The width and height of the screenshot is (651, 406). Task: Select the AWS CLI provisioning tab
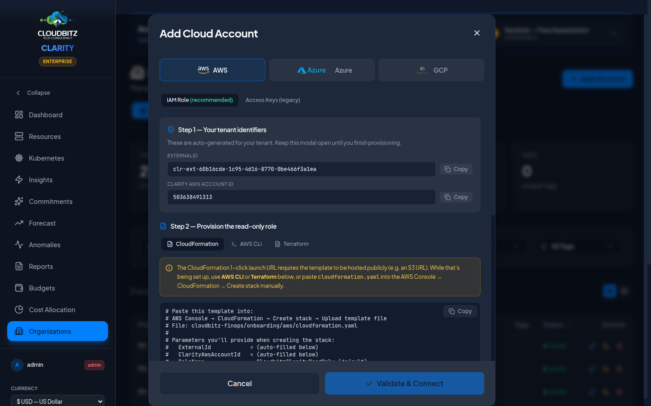[x=246, y=244]
